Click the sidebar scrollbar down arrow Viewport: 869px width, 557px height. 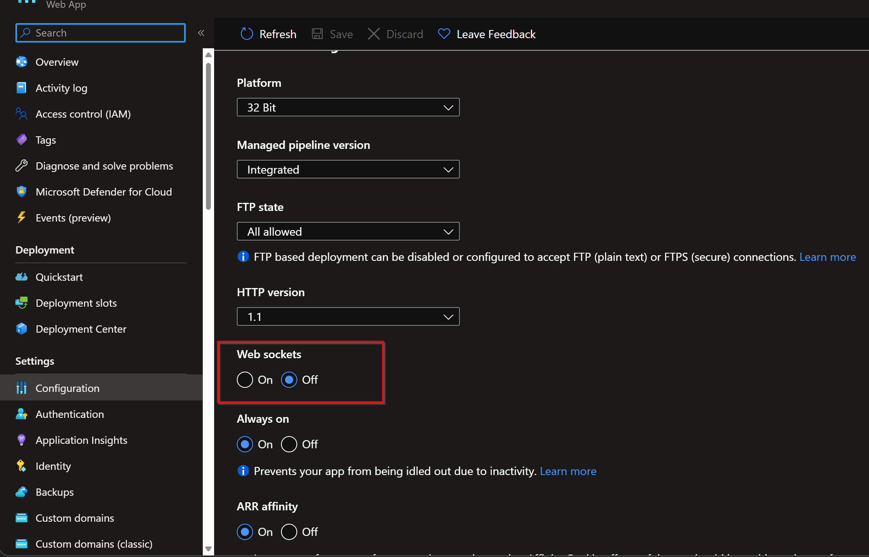208,549
